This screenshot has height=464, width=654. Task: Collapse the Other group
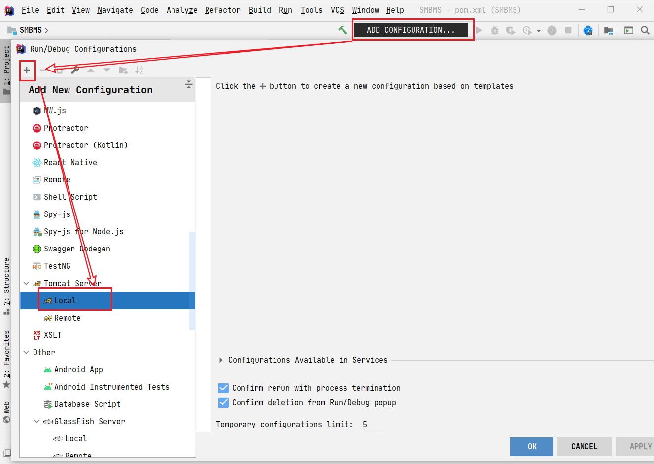pyautogui.click(x=26, y=353)
